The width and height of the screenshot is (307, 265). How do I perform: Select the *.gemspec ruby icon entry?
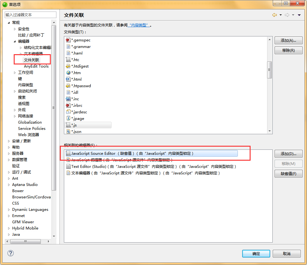pos(68,40)
